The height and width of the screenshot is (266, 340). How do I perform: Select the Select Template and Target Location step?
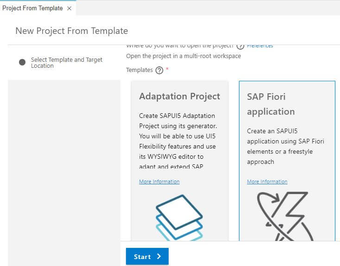[67, 63]
